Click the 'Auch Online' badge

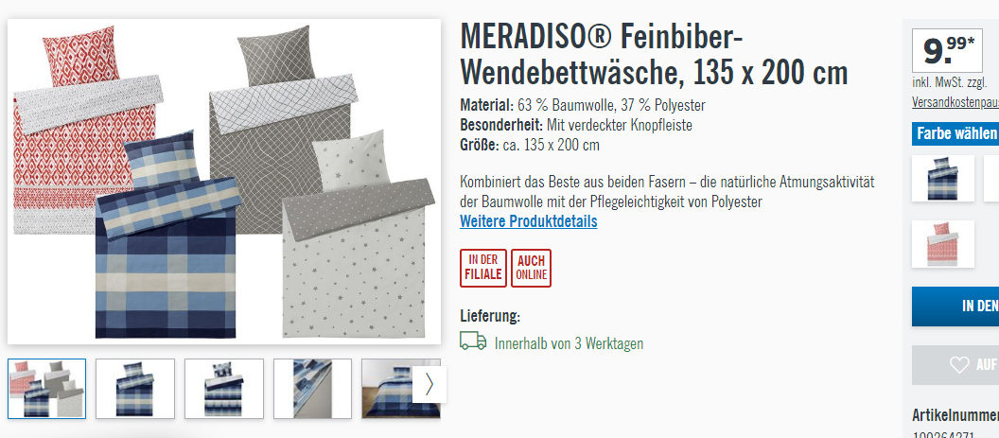[531, 268]
